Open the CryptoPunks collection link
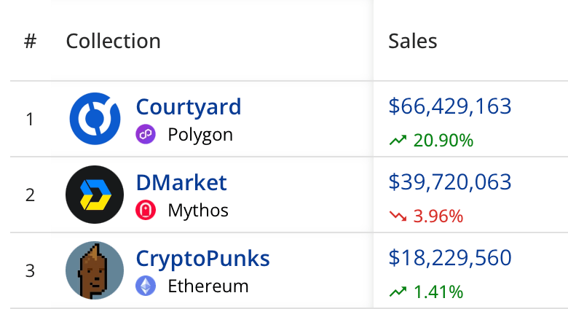This screenshot has height=309, width=568. 202,258
